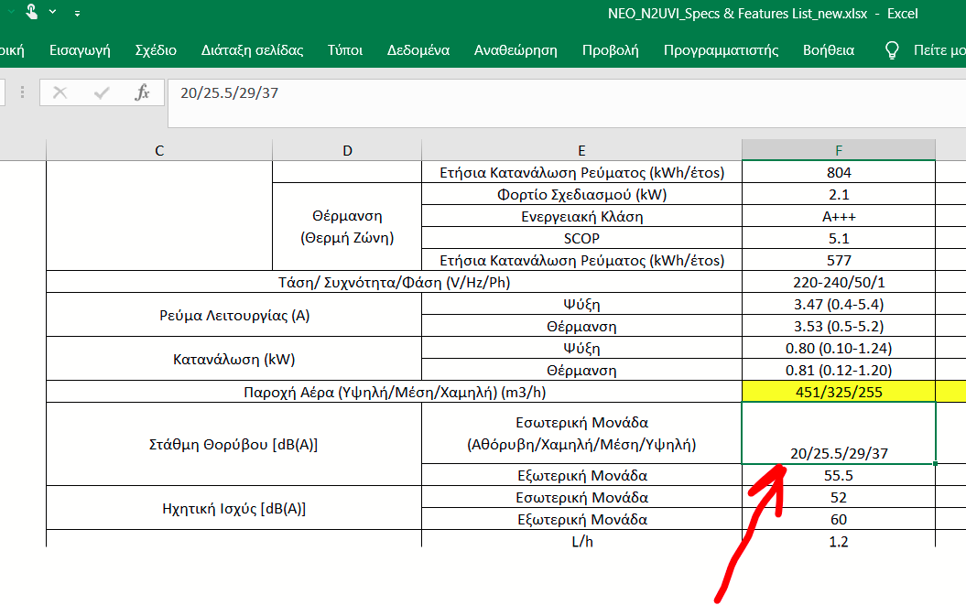Select the SCOP label cell
Screen dimensions: 966x605
(x=581, y=238)
